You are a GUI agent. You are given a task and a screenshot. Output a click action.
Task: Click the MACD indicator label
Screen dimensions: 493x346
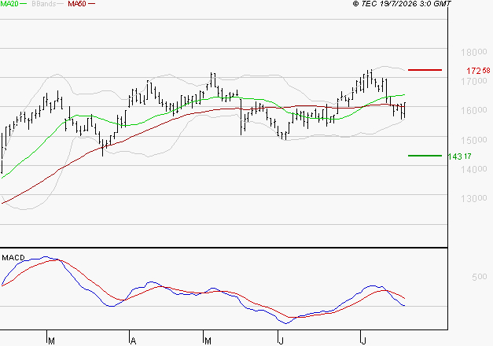[x=13, y=258]
